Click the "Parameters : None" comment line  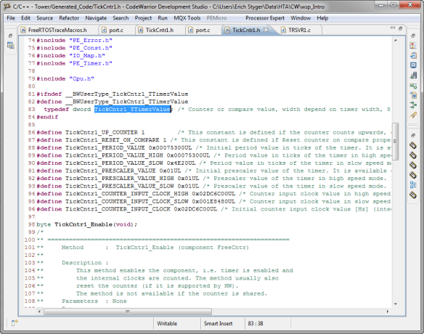tap(94, 301)
